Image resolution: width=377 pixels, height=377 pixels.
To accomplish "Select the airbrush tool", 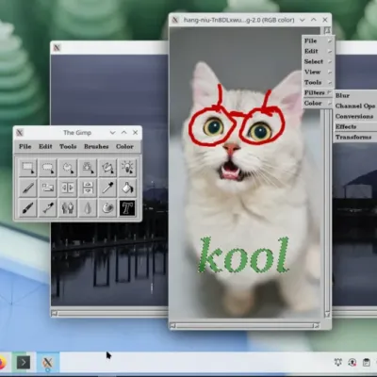I will click(x=48, y=207).
